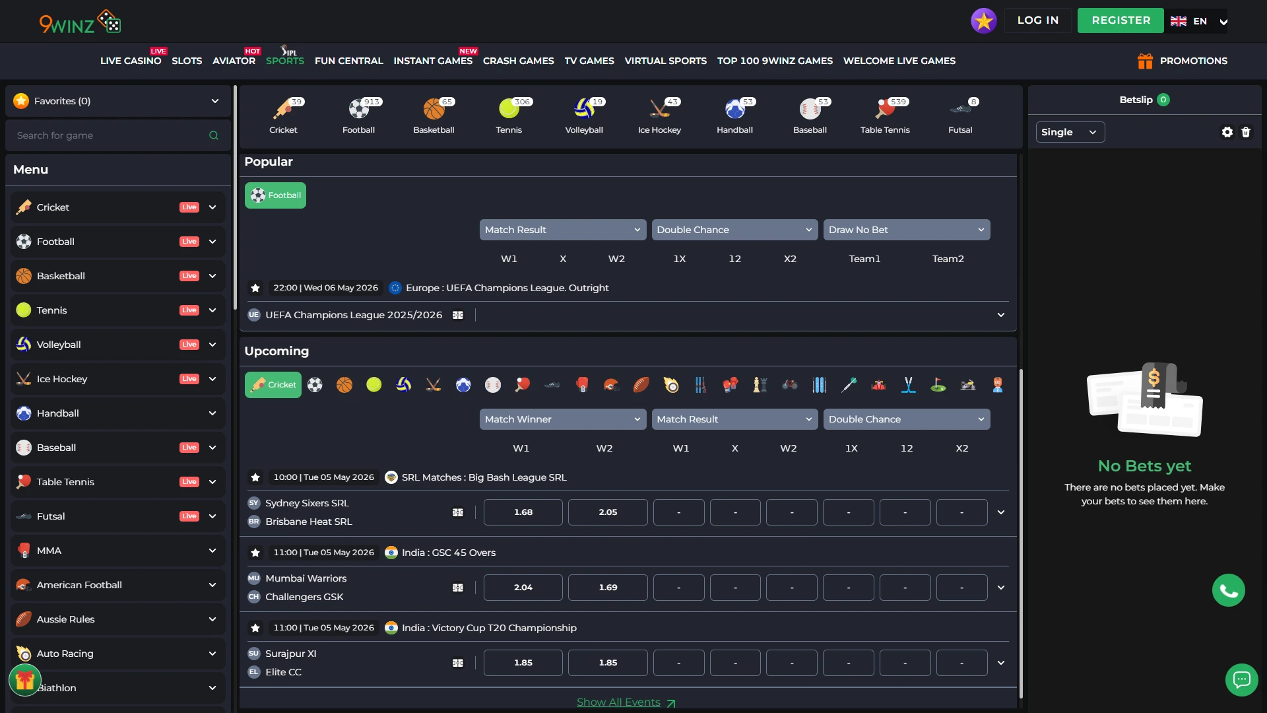Open the SLOTS section
This screenshot has height=713, width=1267.
click(187, 61)
